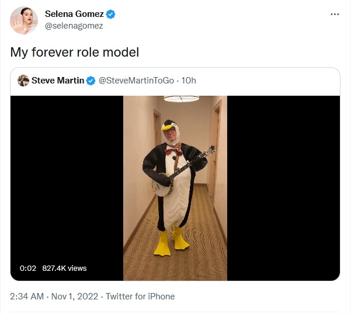Image resolution: width=351 pixels, height=314 pixels.
Task: Open Selena Gomez's profile picture
Action: (24, 20)
